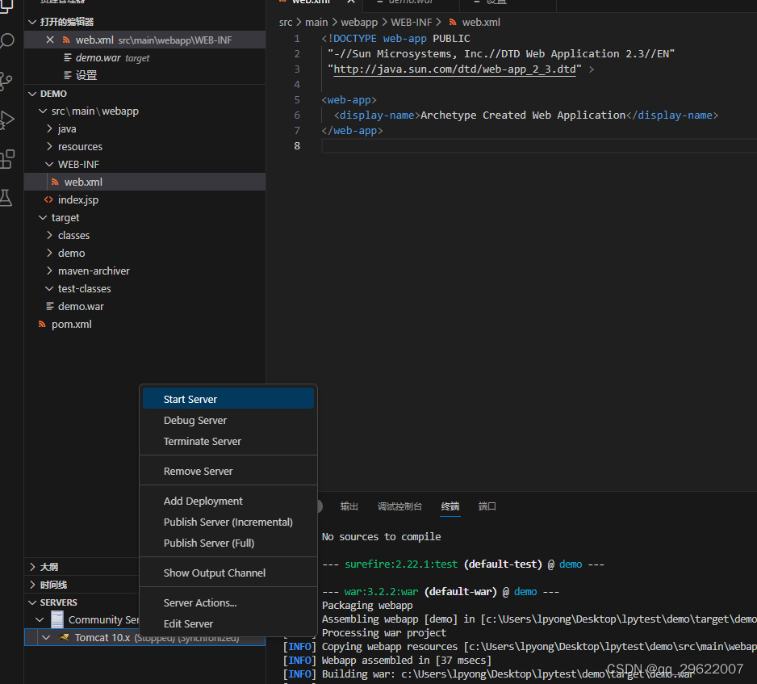Click line number 5 in the gutter

[297, 100]
